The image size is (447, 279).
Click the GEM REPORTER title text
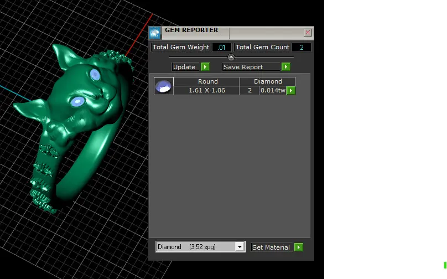[x=191, y=30]
